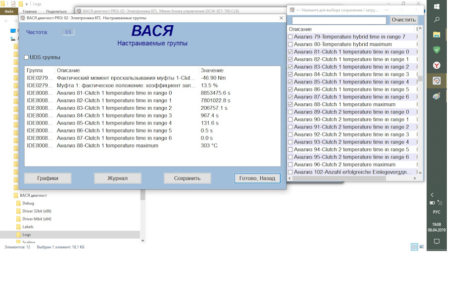Open Paint app in taskbar

coord(436,96)
